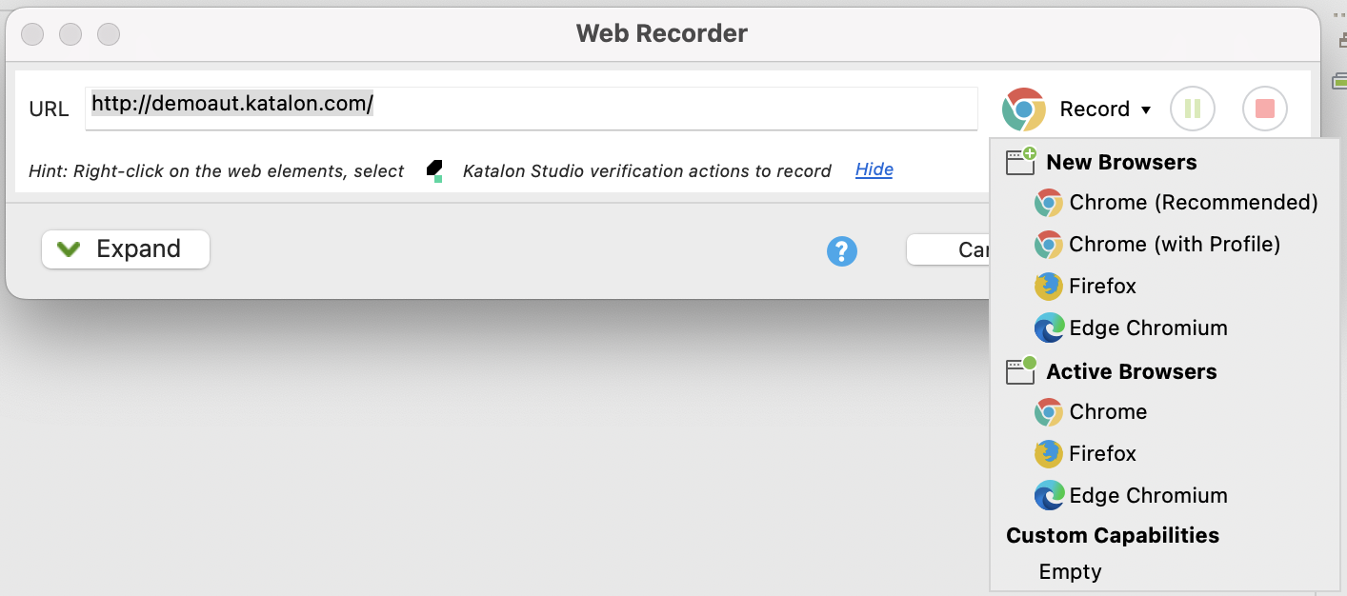The image size is (1347, 596).
Task: Pick Edge Chromium under Active Browsers
Action: coord(1131,495)
